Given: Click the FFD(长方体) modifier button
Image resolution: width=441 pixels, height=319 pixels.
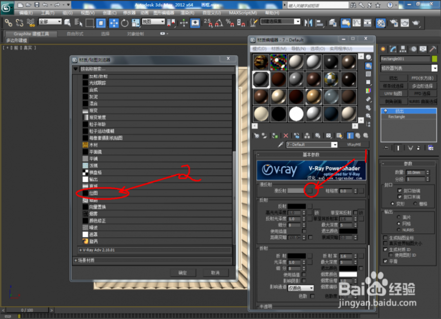Looking at the screenshot, I should [x=423, y=78].
